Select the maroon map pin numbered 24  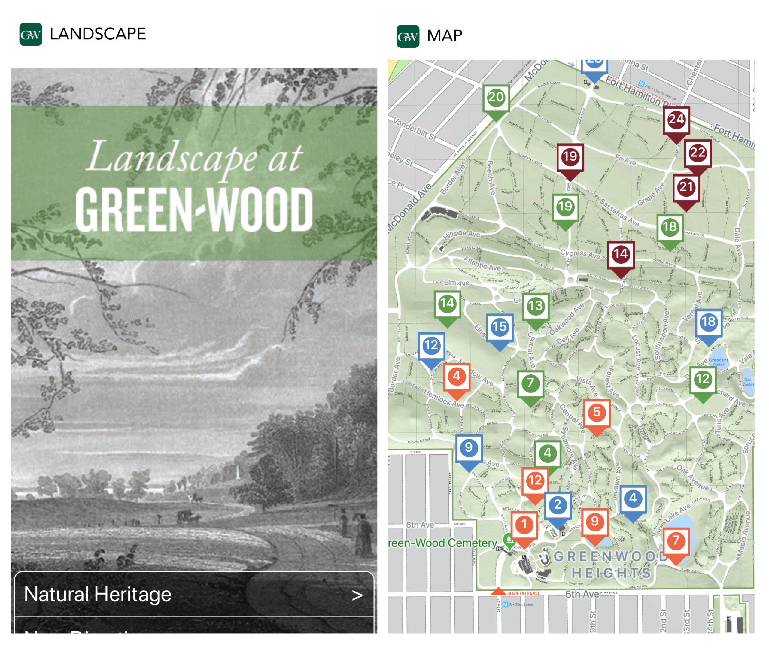click(x=676, y=120)
